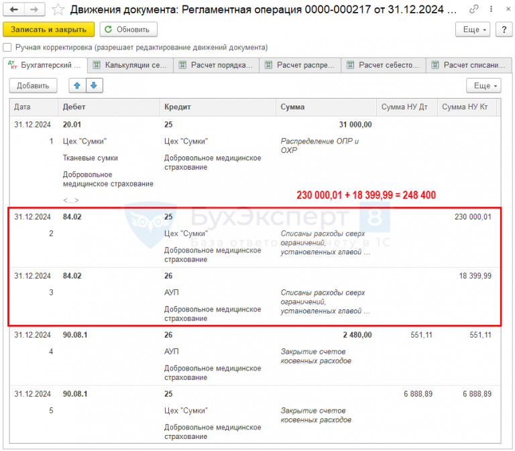Screen dimensions: 515x451
Task: Select the Расчет распре... tab
Action: tap(300, 65)
